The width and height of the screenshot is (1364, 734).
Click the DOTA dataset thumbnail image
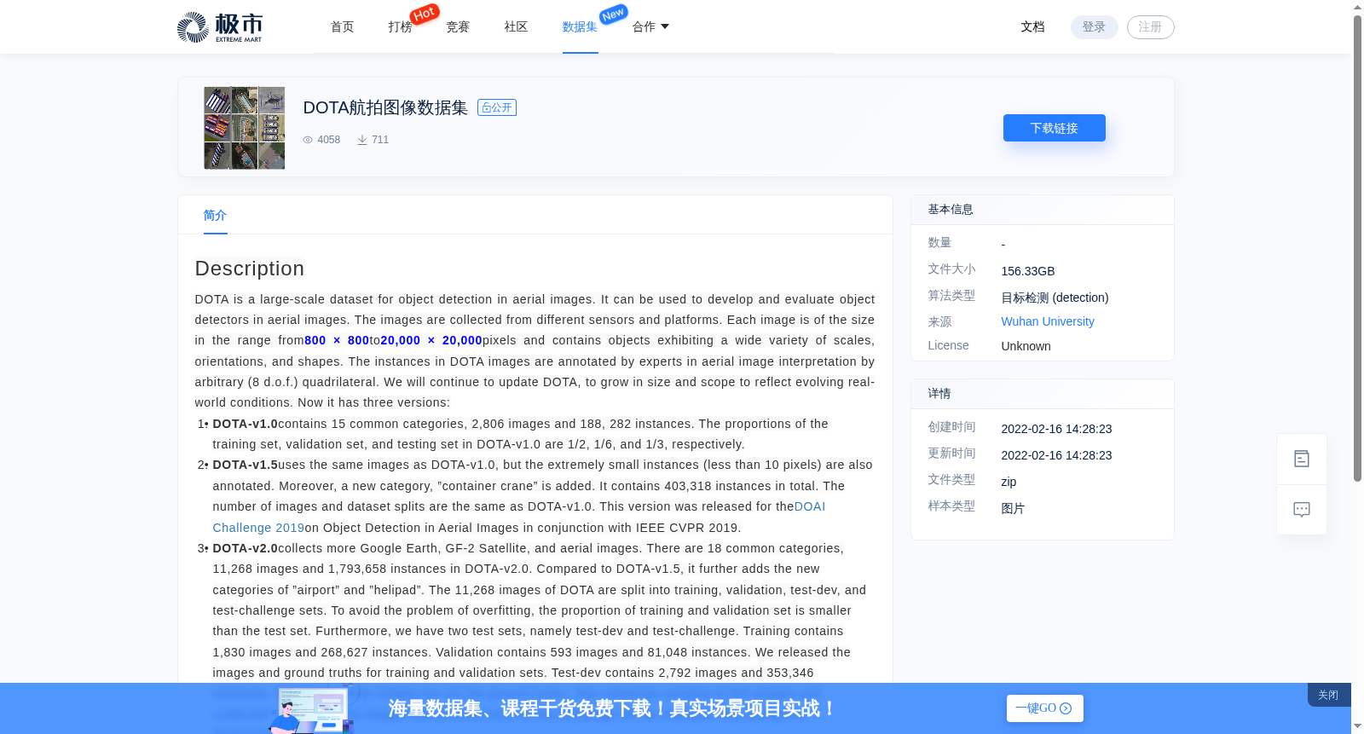coord(245,128)
